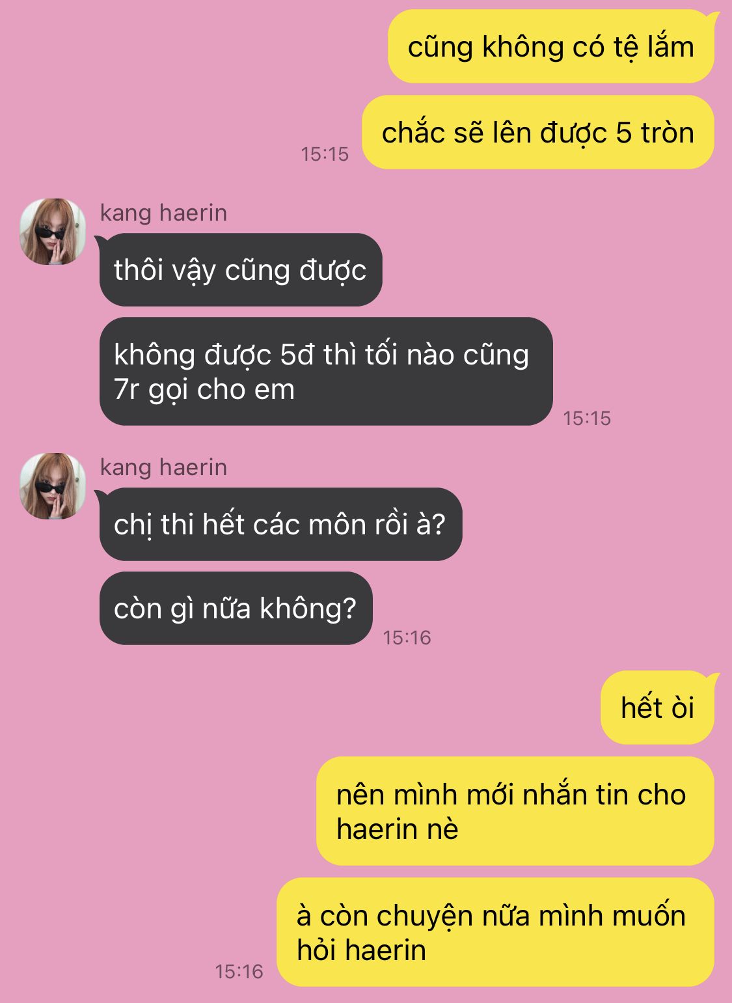Select the 'hết òi' yellow bubble
Viewport: 732px width, 1003px height.
(657, 708)
